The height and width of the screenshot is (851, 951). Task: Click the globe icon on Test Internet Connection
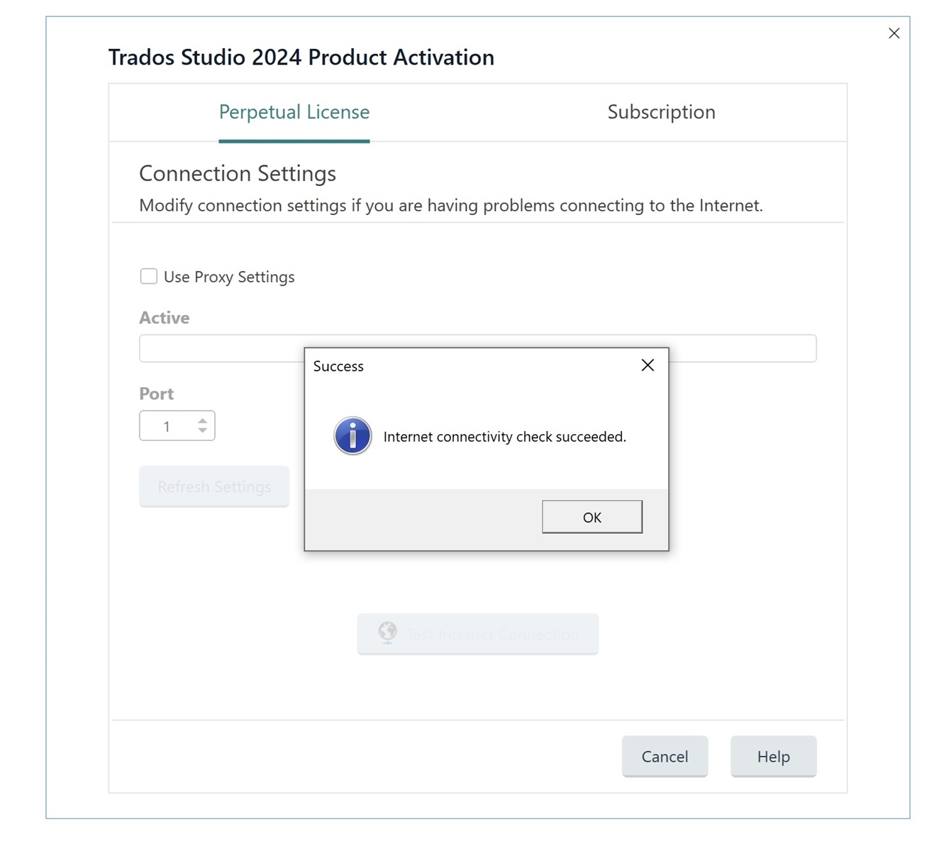coord(387,633)
